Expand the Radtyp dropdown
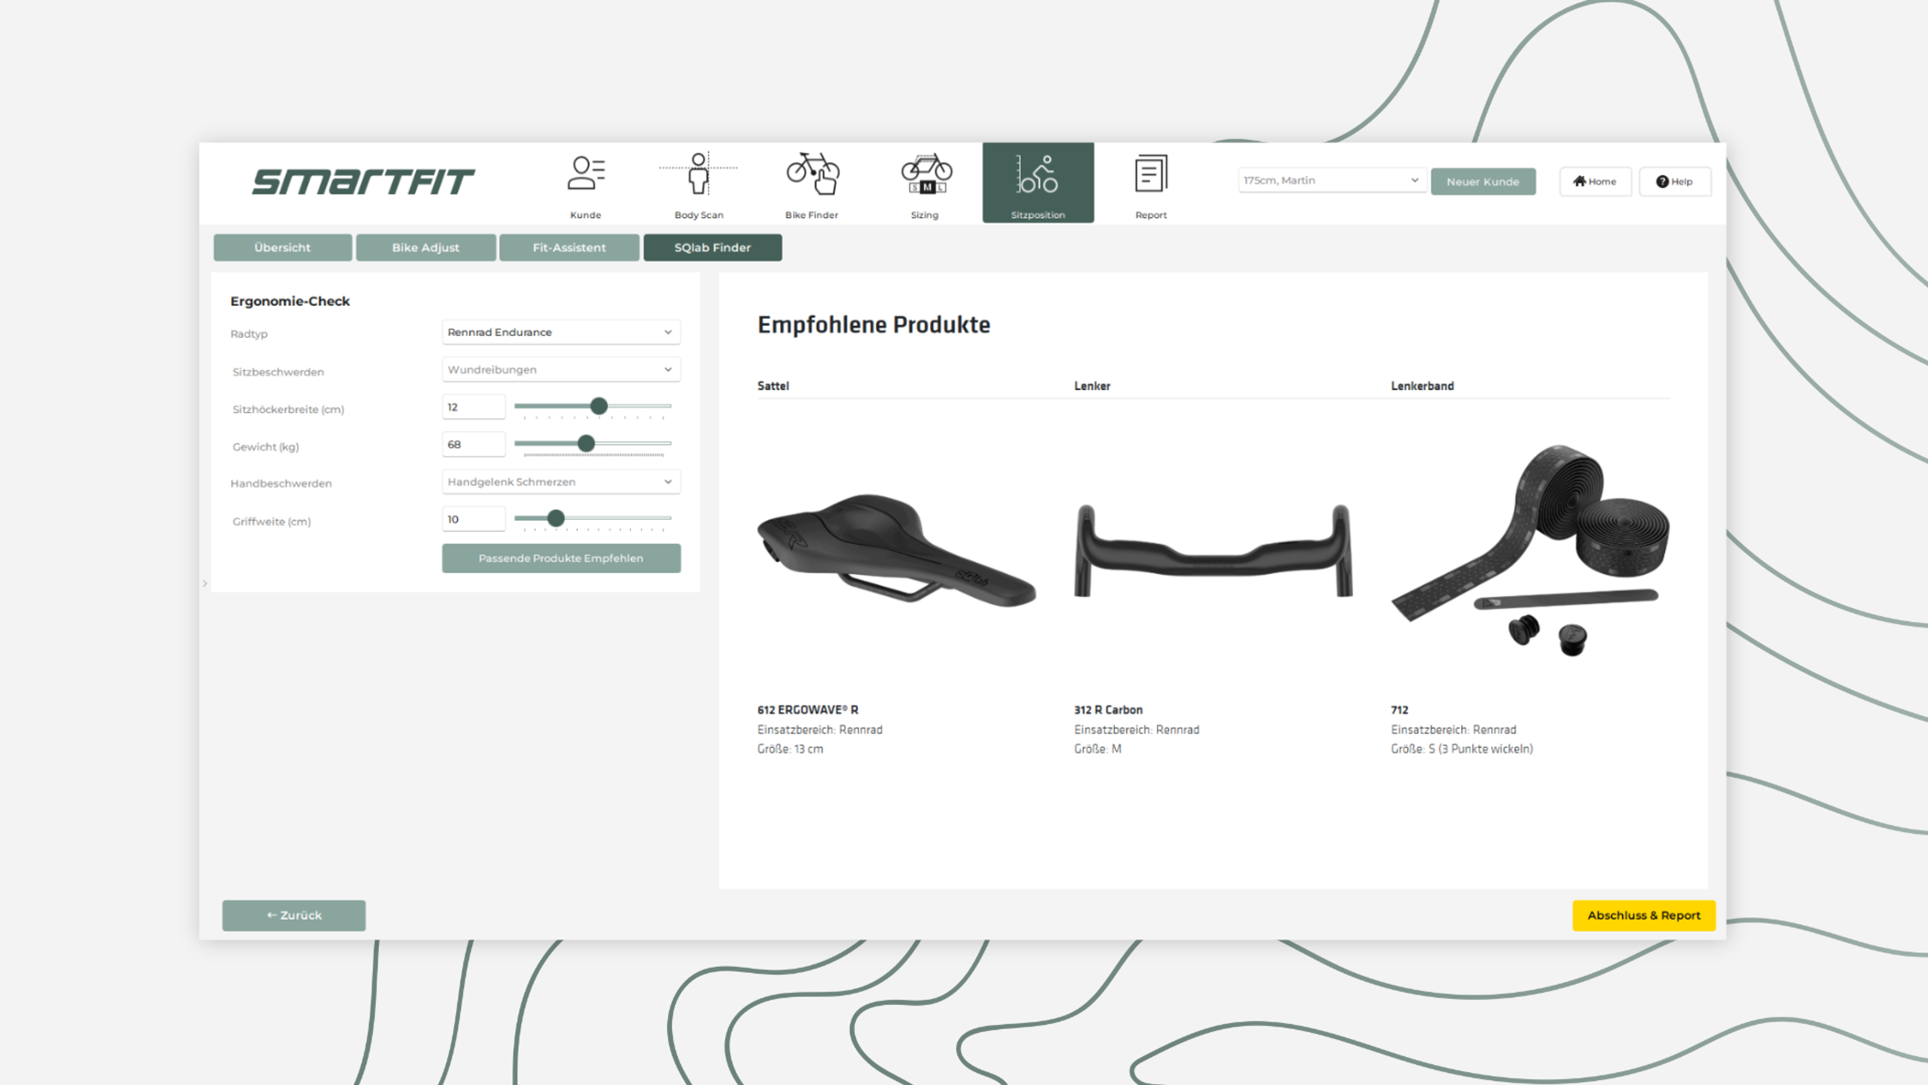This screenshot has width=1928, height=1085. 561,332
